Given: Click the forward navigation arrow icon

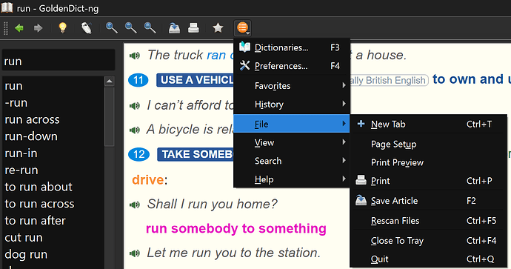Looking at the screenshot, I should (x=38, y=28).
